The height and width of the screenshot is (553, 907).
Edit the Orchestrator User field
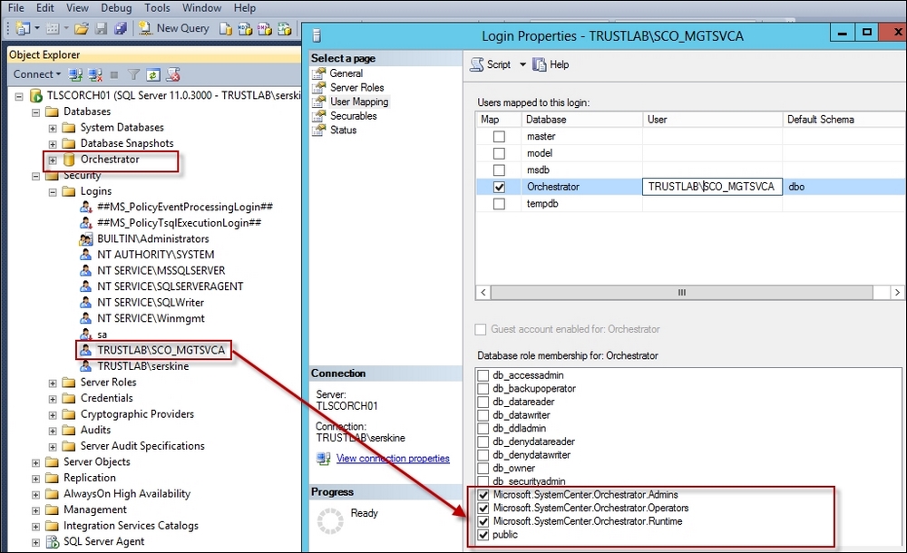coord(712,187)
